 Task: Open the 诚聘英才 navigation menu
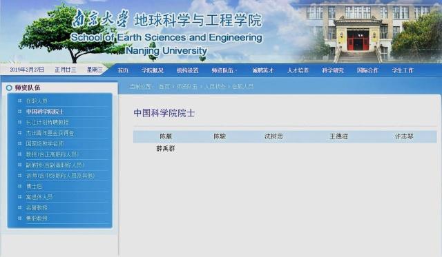(x=263, y=70)
